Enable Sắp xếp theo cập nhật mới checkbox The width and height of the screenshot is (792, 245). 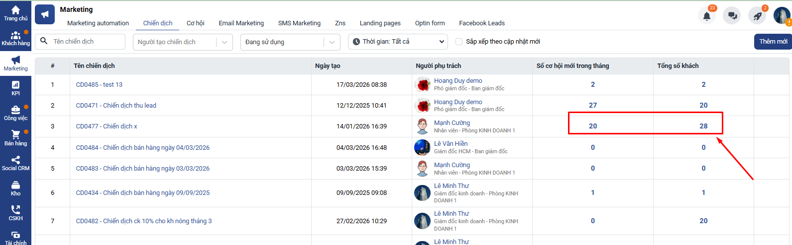(x=459, y=42)
